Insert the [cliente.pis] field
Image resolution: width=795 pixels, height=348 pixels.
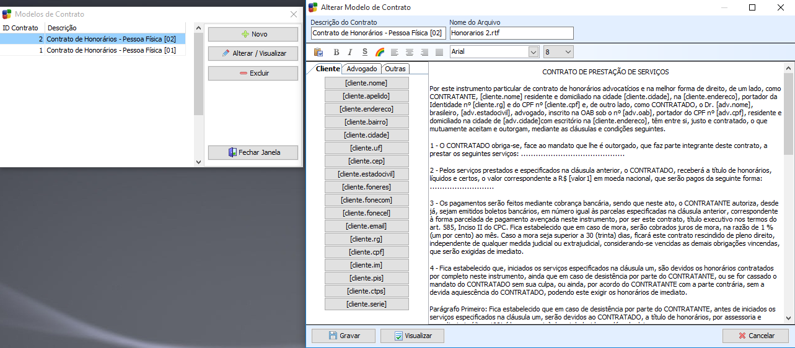pyautogui.click(x=366, y=278)
